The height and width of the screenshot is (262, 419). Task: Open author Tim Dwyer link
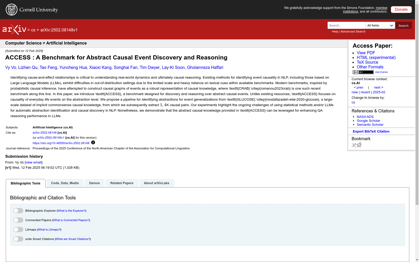point(150,67)
